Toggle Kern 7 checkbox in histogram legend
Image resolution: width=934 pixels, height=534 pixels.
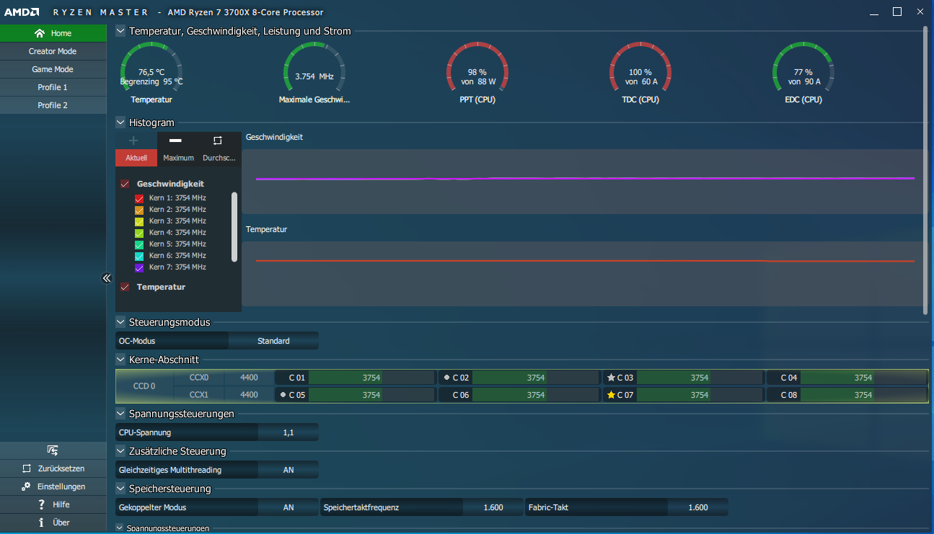[x=139, y=267]
